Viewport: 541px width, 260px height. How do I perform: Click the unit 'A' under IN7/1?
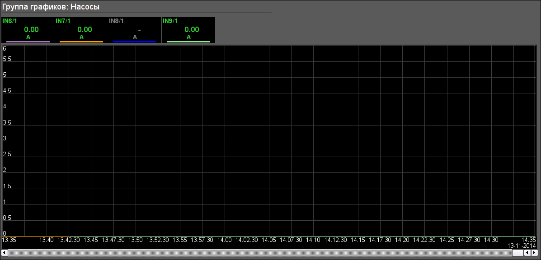pos(81,37)
